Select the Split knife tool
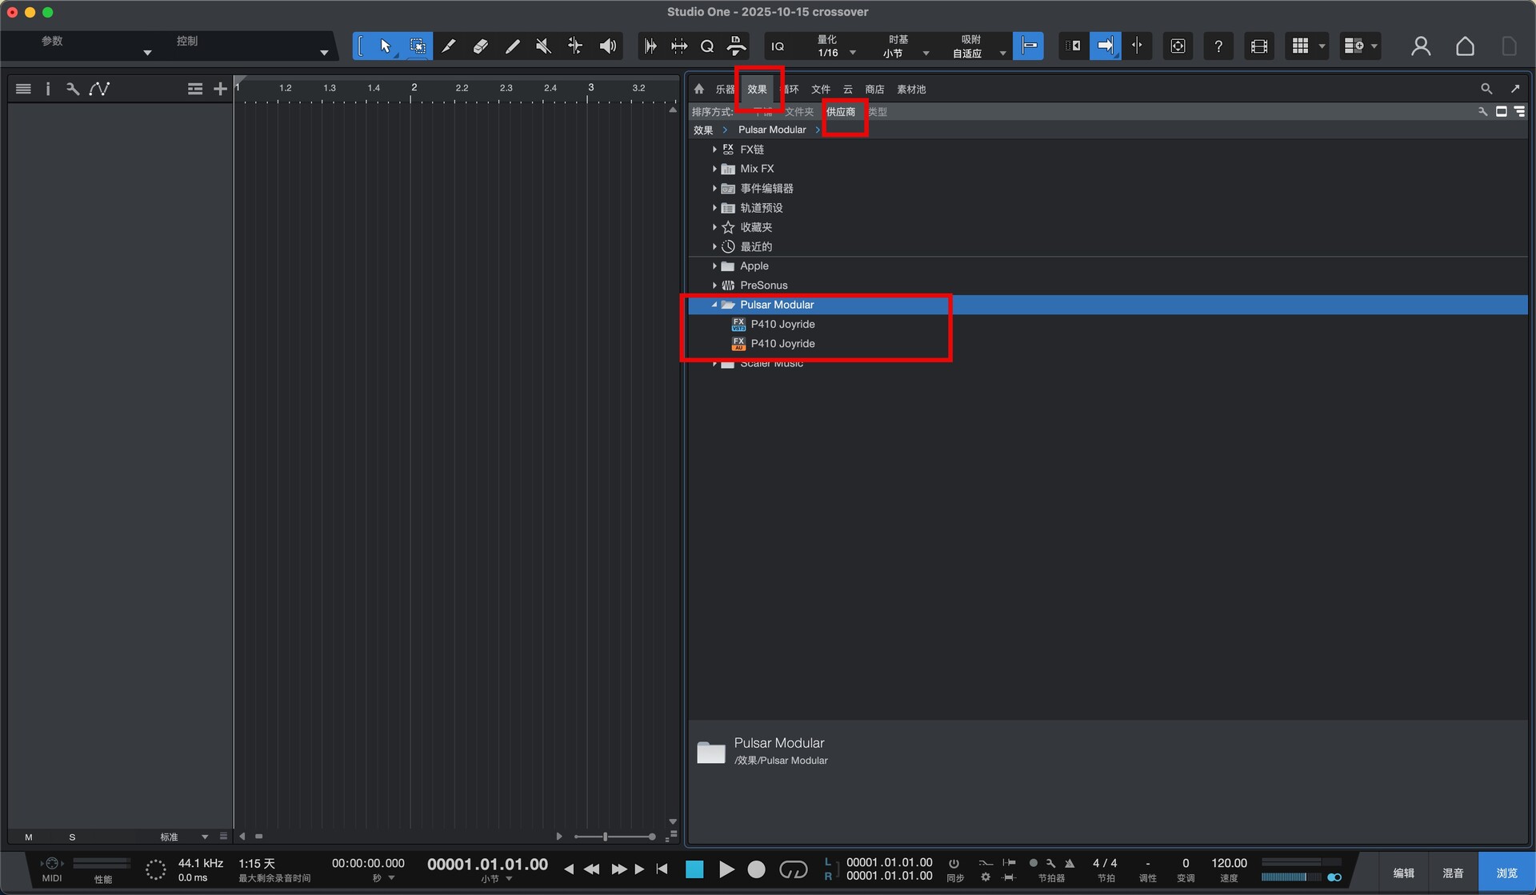 click(448, 46)
